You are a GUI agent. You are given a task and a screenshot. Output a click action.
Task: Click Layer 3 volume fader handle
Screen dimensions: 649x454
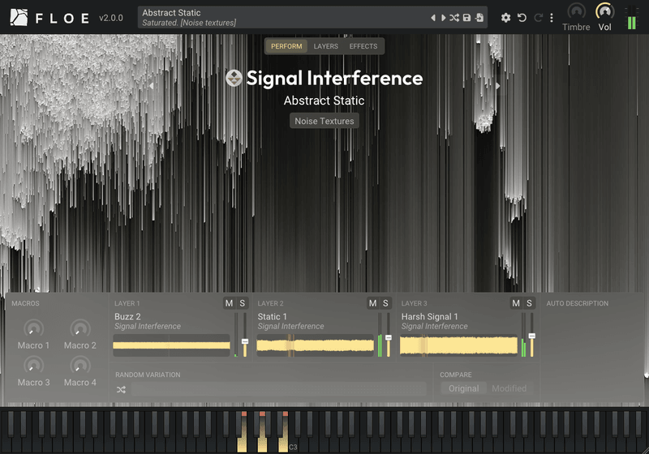532,336
